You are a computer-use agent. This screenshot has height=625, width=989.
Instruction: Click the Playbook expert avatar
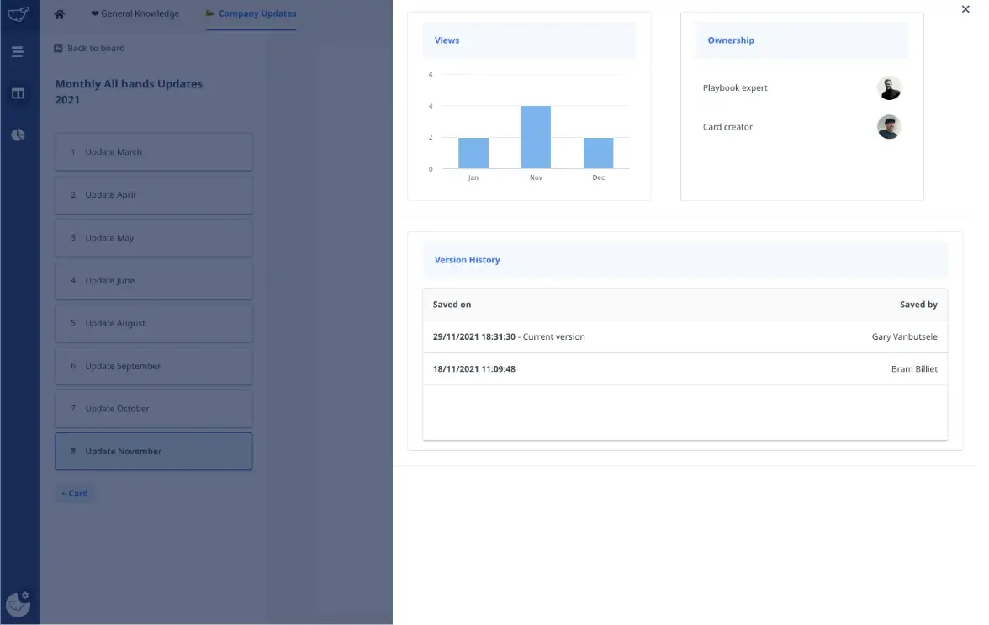tap(889, 88)
